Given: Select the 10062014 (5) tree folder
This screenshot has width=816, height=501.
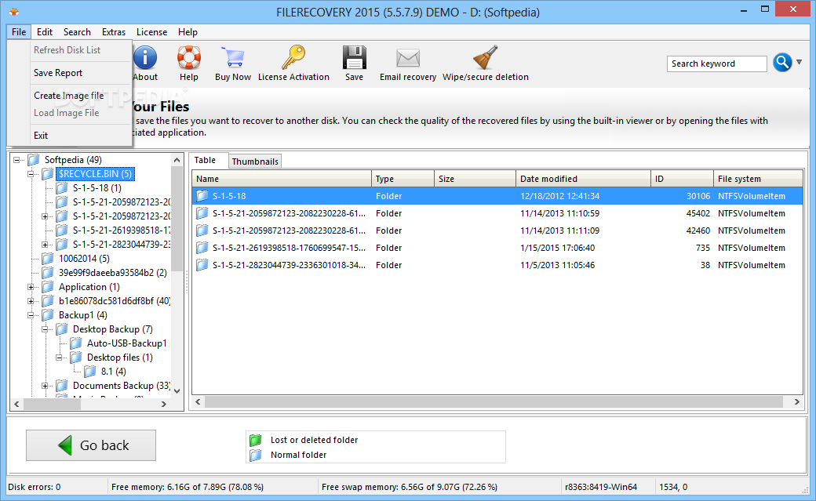Looking at the screenshot, I should [84, 259].
